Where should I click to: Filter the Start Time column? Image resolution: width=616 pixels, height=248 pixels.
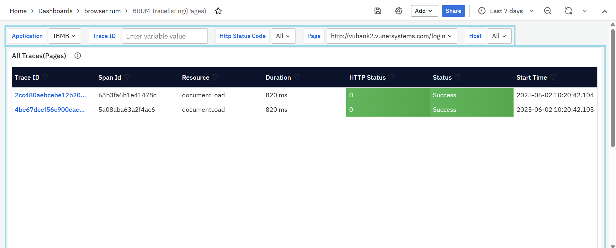click(553, 77)
